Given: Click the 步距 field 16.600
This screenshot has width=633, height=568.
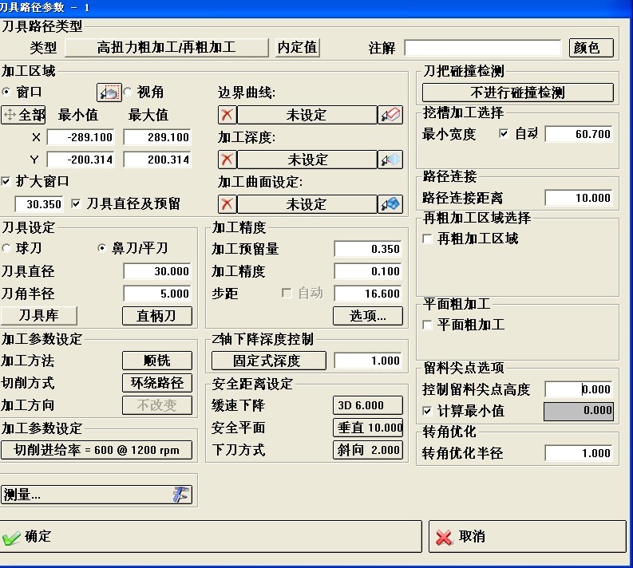Looking at the screenshot, I should tap(368, 294).
